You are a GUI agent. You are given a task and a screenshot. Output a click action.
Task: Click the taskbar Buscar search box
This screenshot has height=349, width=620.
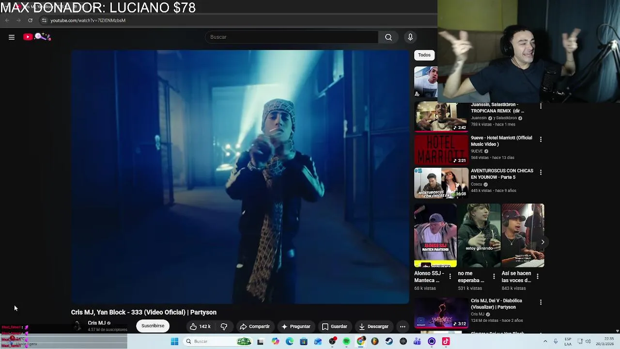217,342
